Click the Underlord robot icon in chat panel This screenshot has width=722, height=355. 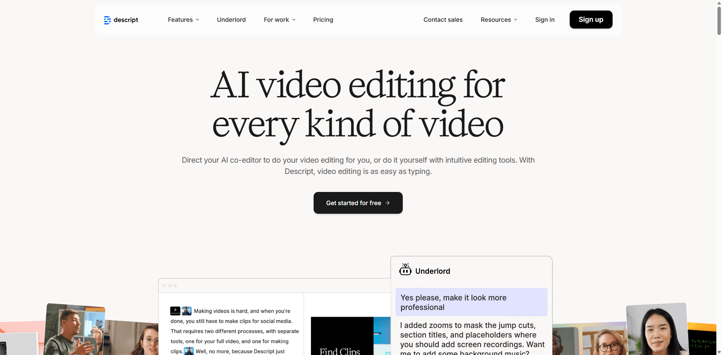coord(405,270)
